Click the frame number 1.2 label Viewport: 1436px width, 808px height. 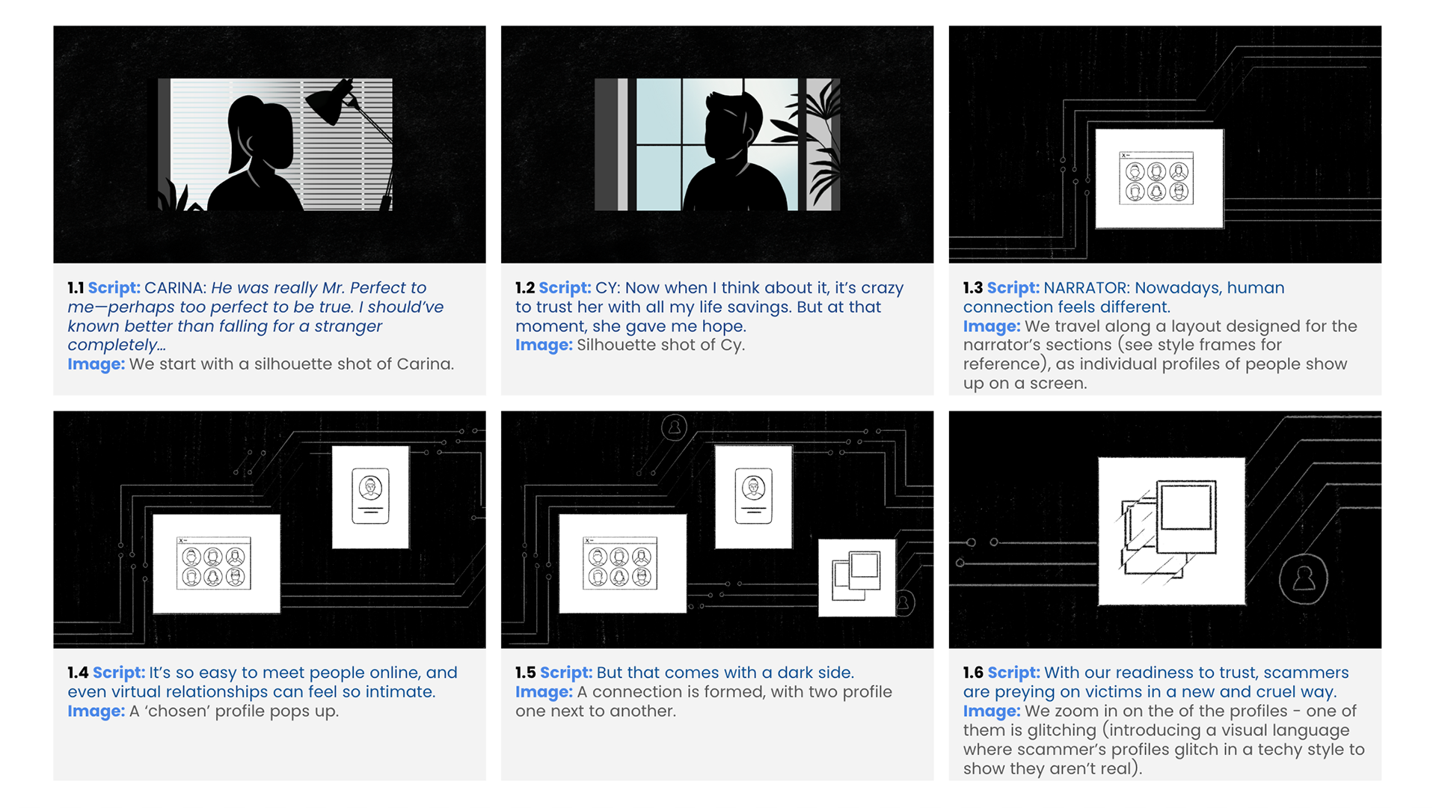click(x=525, y=288)
